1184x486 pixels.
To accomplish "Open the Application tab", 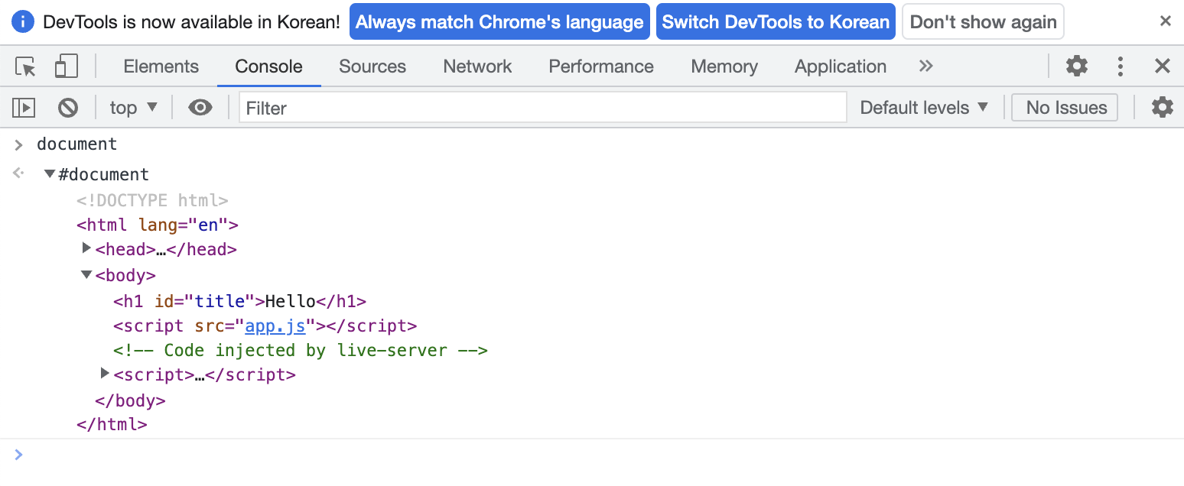I will (841, 66).
